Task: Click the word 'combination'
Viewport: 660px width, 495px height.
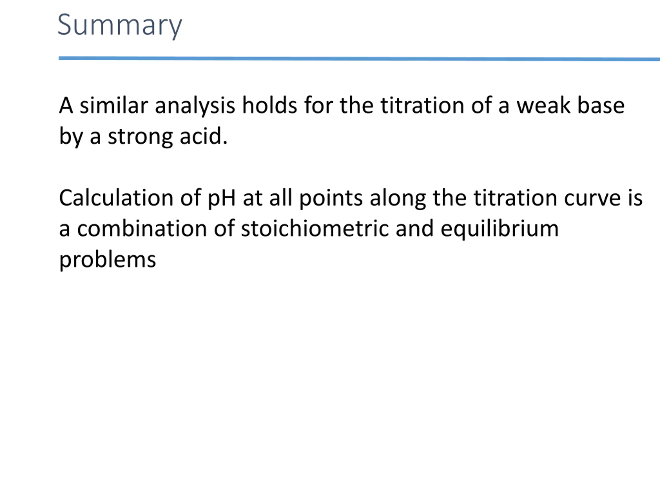Action: [x=142, y=229]
